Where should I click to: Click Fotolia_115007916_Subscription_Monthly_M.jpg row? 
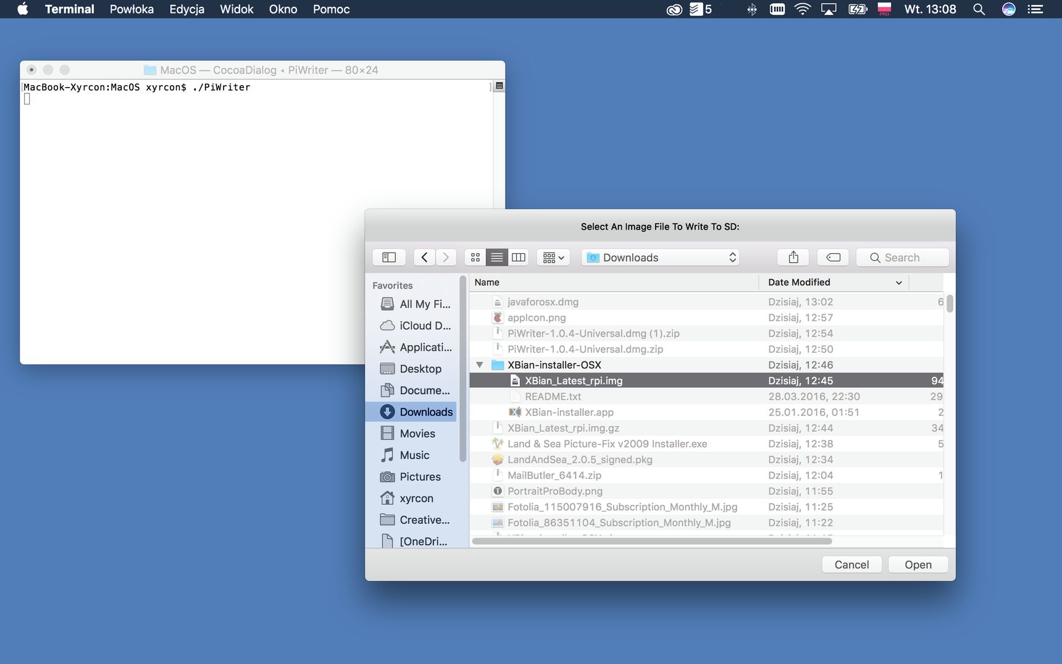[706, 506]
